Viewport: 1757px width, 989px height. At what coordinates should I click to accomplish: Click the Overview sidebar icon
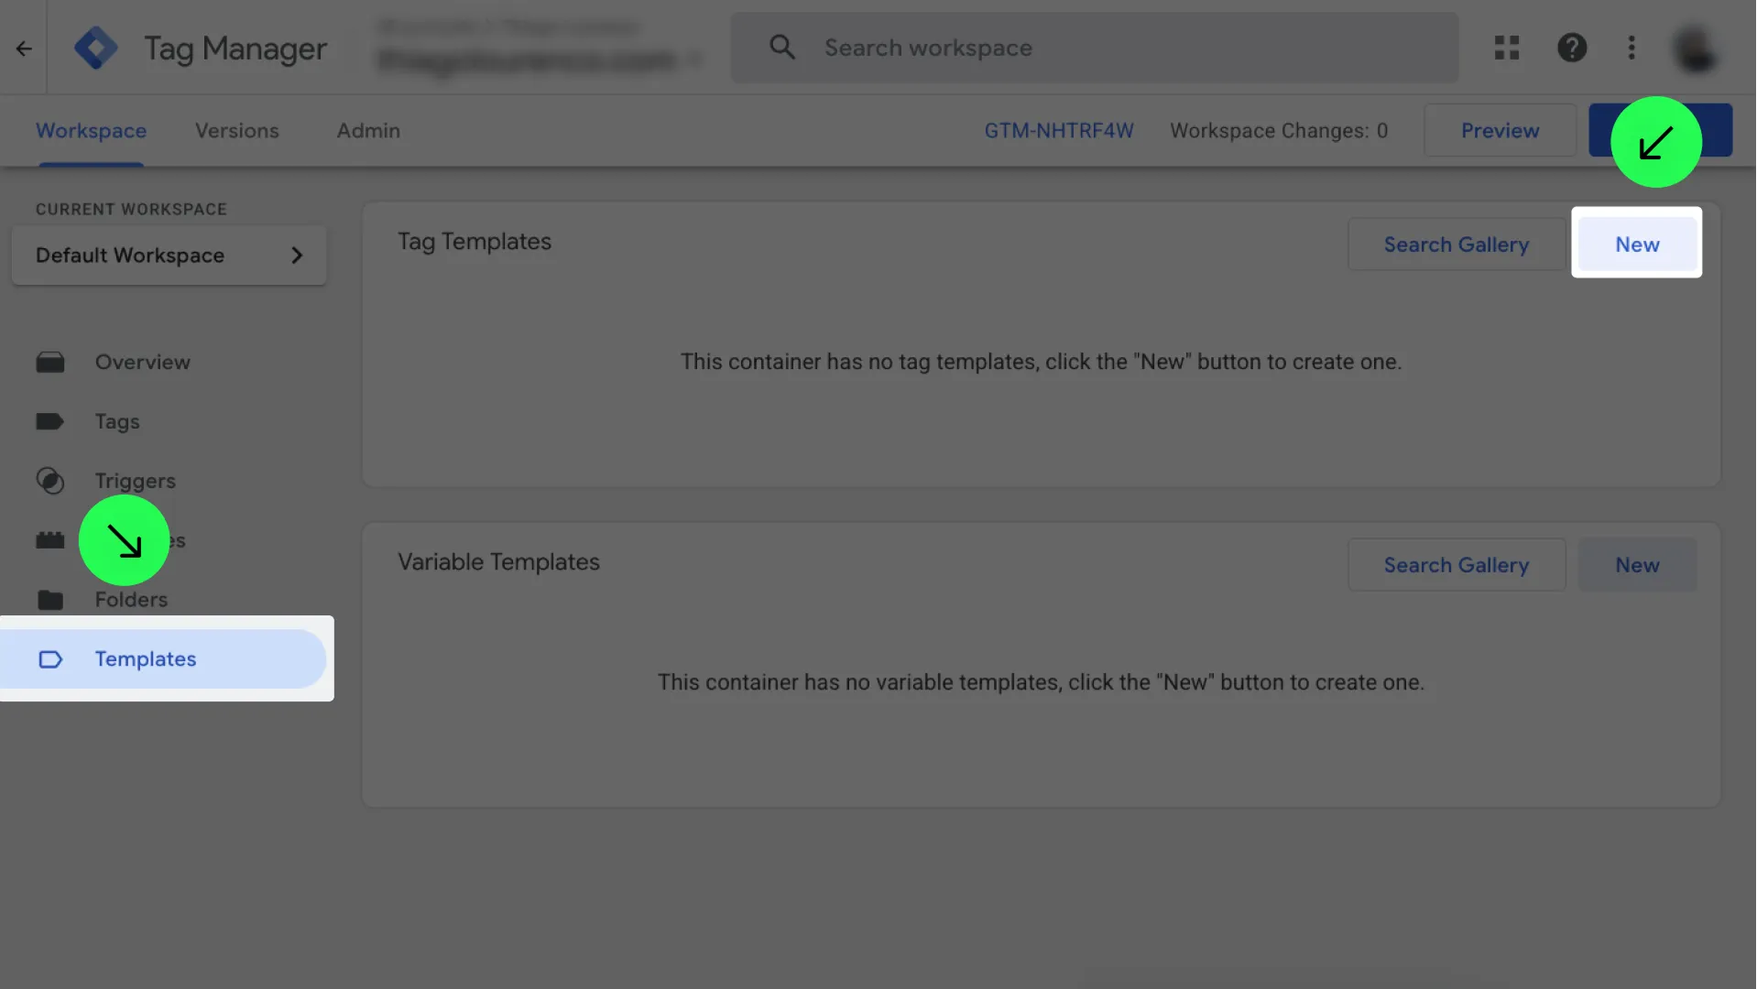50,363
